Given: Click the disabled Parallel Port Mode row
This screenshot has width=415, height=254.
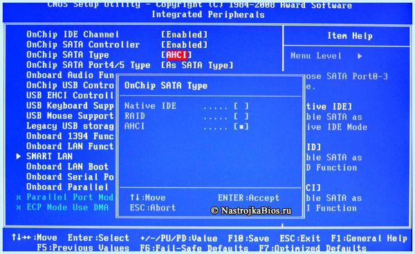Looking at the screenshot, I should (70, 197).
